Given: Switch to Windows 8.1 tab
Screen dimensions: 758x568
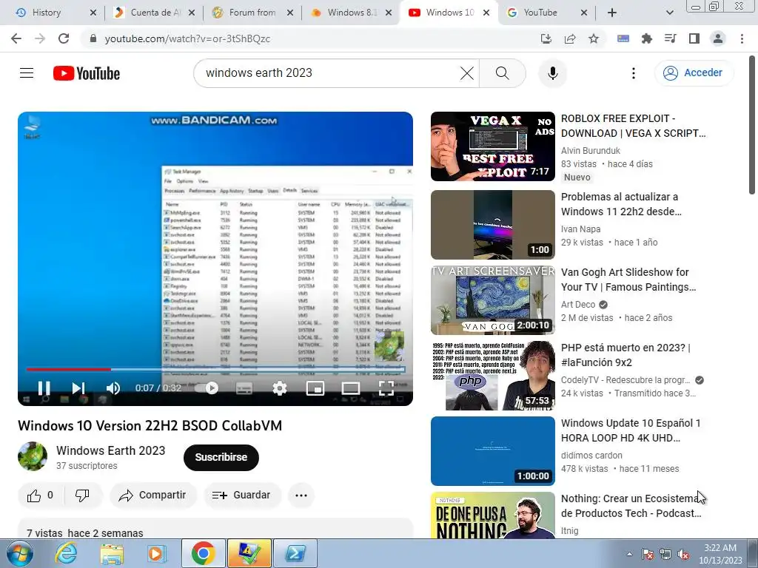Looking at the screenshot, I should pos(351,13).
